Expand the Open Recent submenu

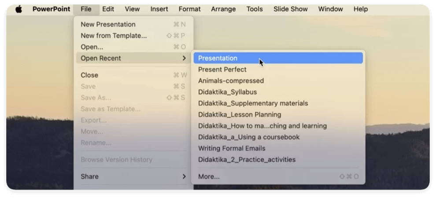click(x=133, y=59)
